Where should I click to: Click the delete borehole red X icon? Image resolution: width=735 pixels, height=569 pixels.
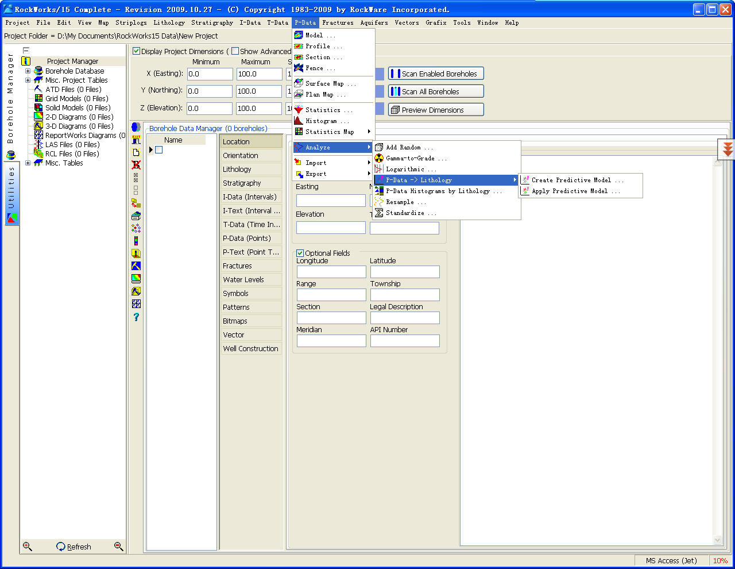click(x=136, y=165)
